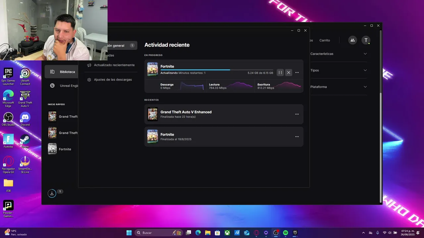Open Microsoft Store from the taskbar
The image size is (424, 238).
pos(217,233)
